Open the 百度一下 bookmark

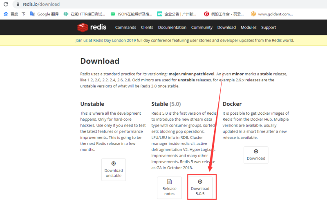(x=14, y=14)
